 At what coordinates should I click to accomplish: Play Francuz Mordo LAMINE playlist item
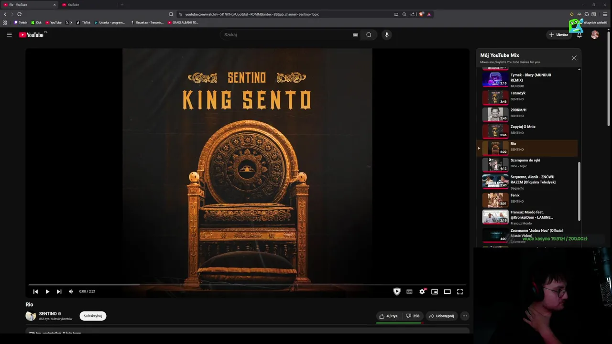pos(528,217)
